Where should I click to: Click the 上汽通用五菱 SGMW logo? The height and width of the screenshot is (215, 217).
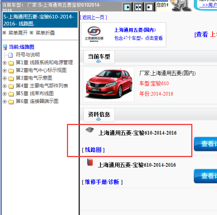point(94,34)
